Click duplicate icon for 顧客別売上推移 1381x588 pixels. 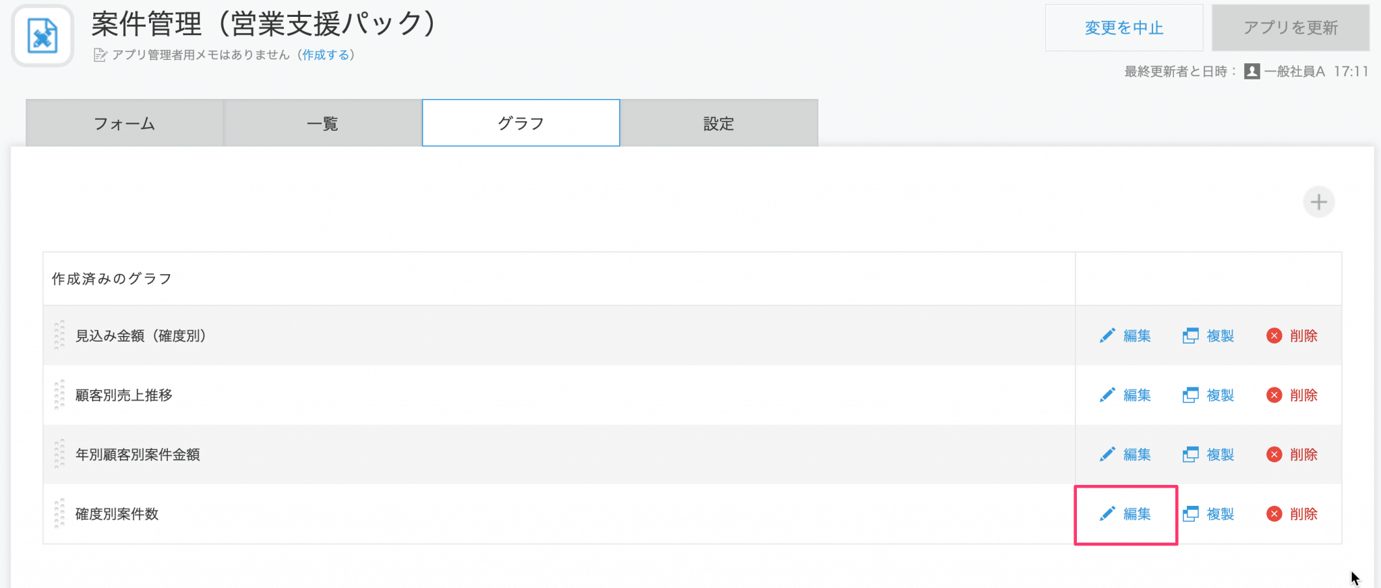[1191, 395]
